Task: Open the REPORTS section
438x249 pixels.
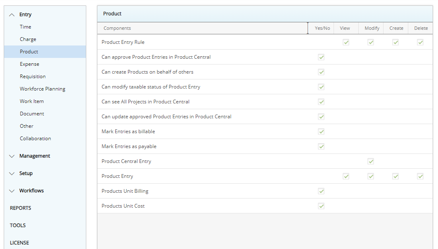Action: (x=20, y=208)
